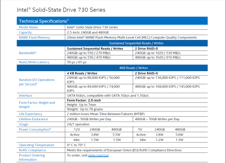This screenshot has height=163, width=226.
Task: Click the 'Operating Temperature' label
Action: pos(37,145)
